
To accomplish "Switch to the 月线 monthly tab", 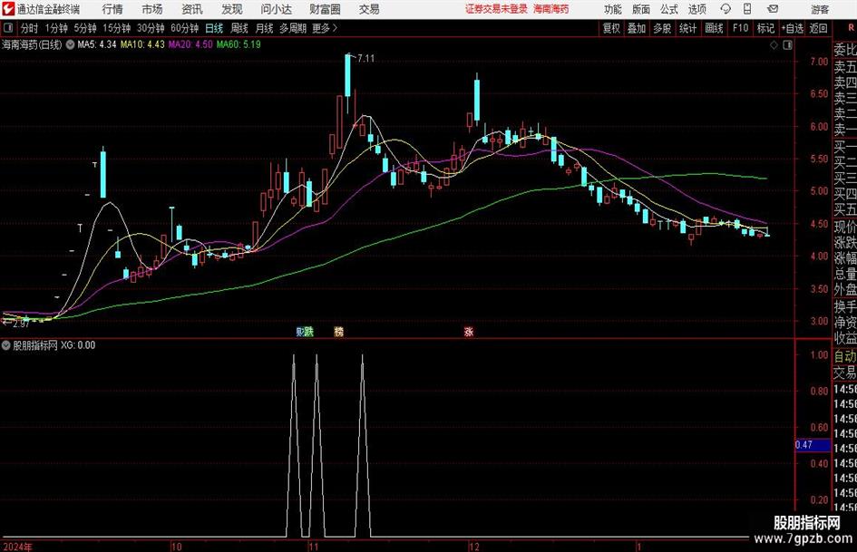I will pos(265,28).
